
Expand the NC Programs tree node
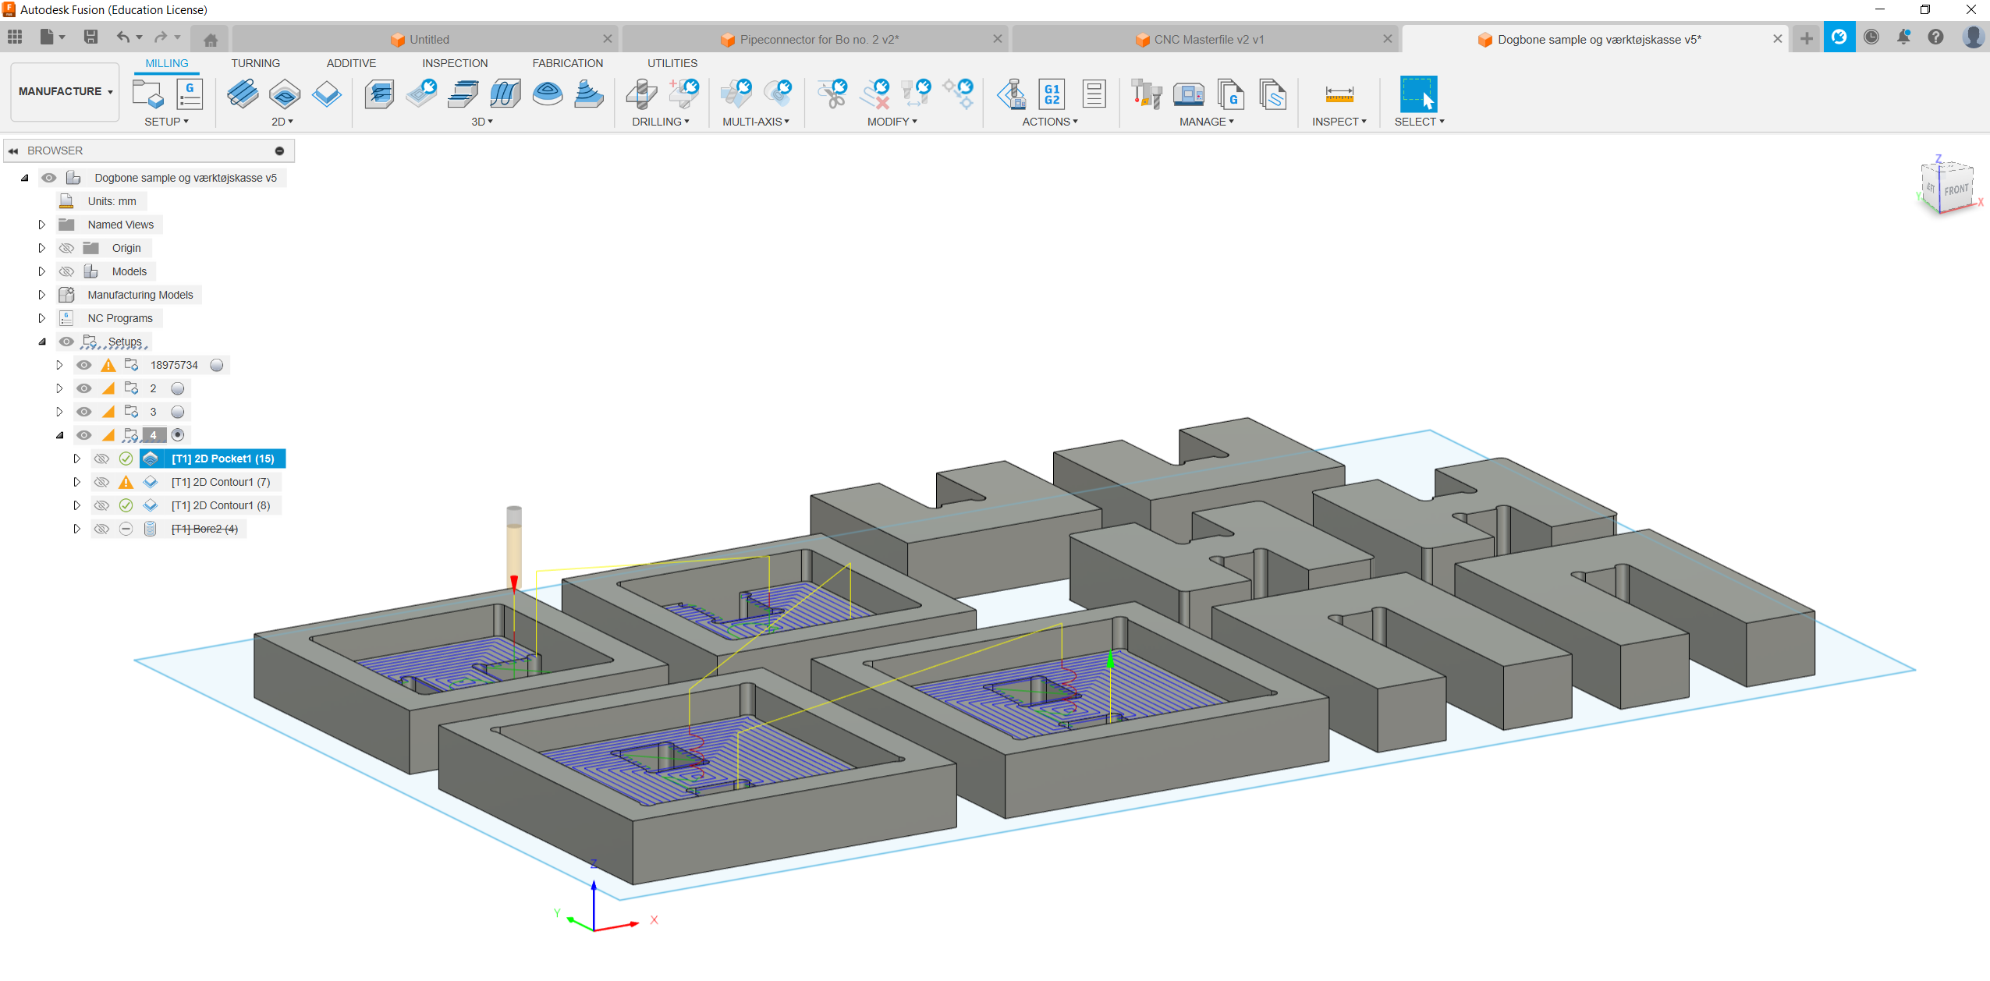[42, 318]
